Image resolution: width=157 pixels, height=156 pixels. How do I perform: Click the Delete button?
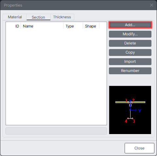point(130,43)
